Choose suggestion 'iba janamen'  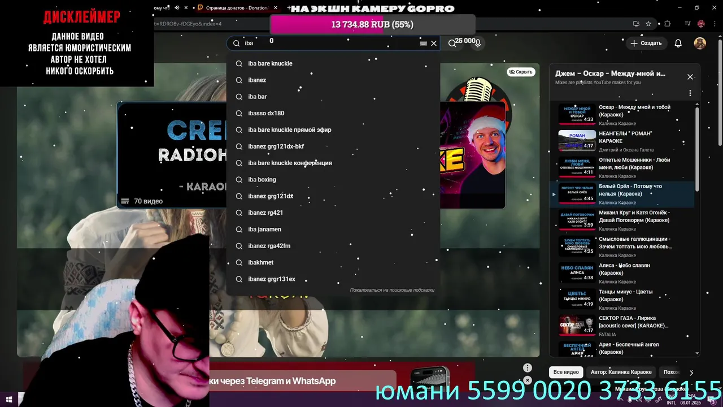point(333,230)
